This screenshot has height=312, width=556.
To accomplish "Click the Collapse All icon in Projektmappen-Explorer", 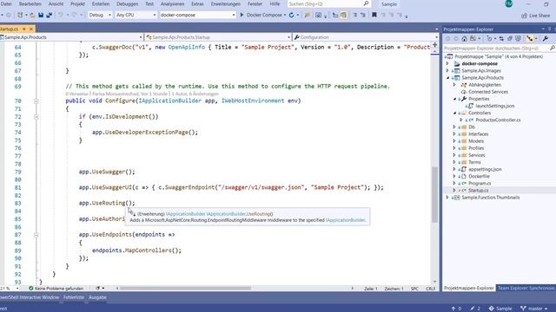I will coord(510,38).
